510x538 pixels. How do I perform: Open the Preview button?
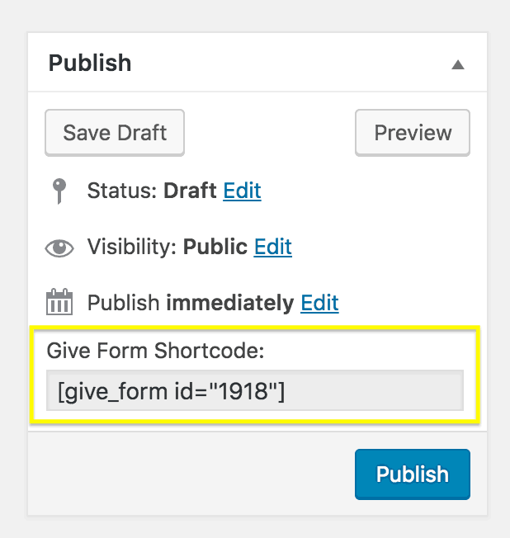413,133
